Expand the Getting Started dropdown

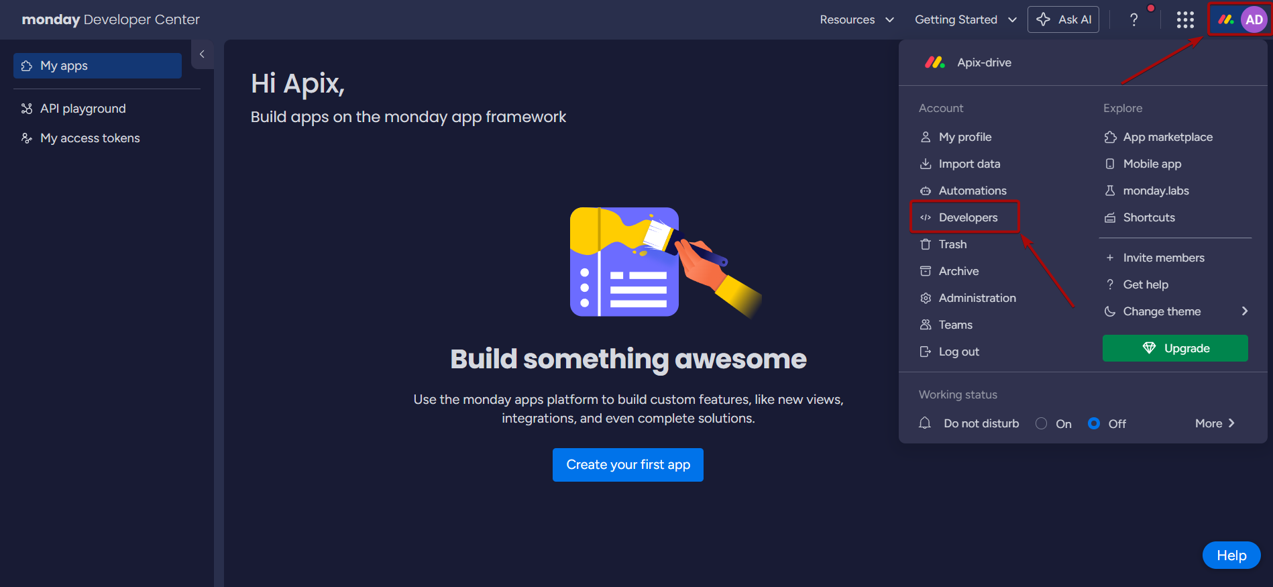(x=965, y=19)
